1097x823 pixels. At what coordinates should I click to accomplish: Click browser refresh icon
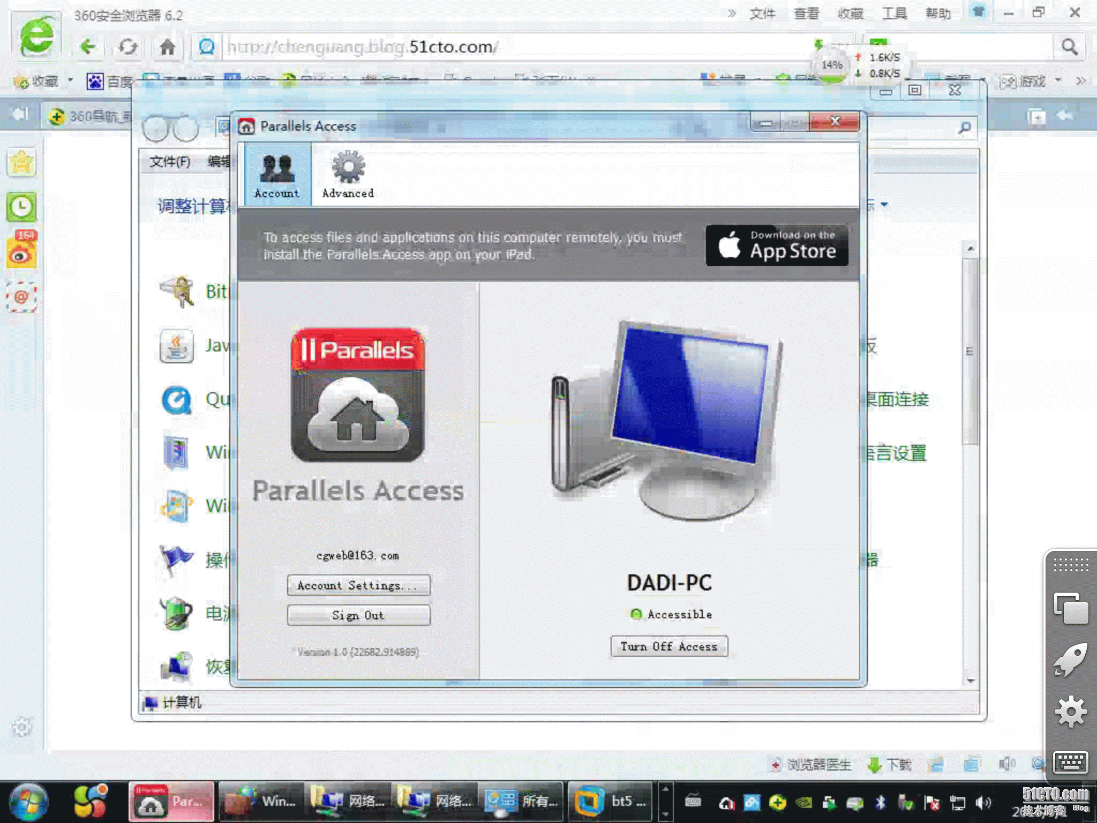click(x=127, y=47)
